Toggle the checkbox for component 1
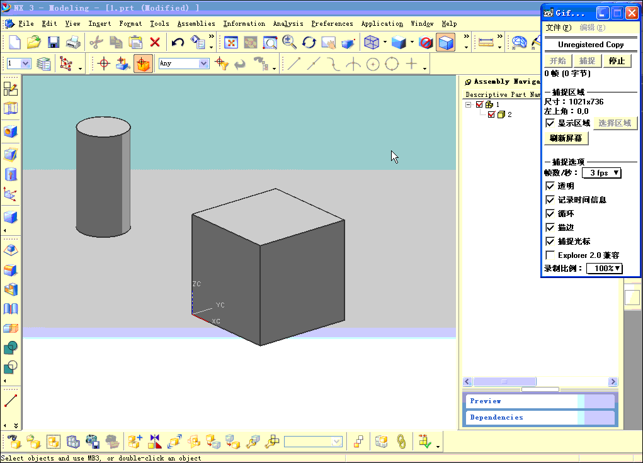This screenshot has height=463, width=643. click(x=479, y=104)
